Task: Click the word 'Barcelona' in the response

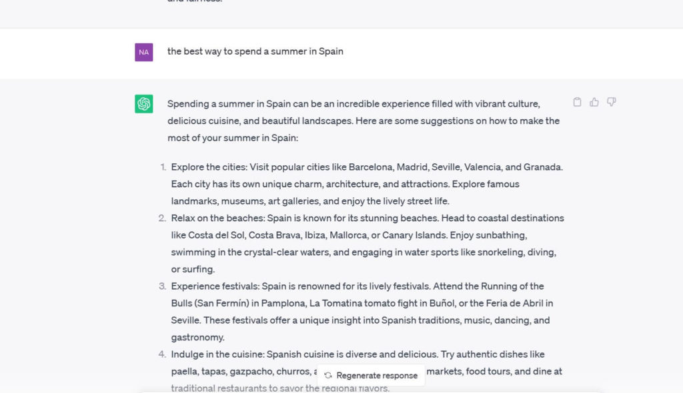Action: pos(371,167)
